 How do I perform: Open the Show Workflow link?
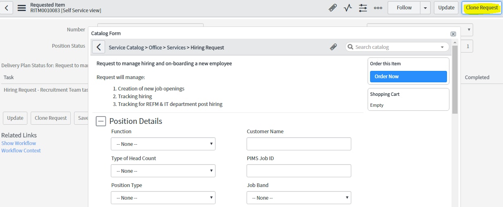tap(19, 143)
